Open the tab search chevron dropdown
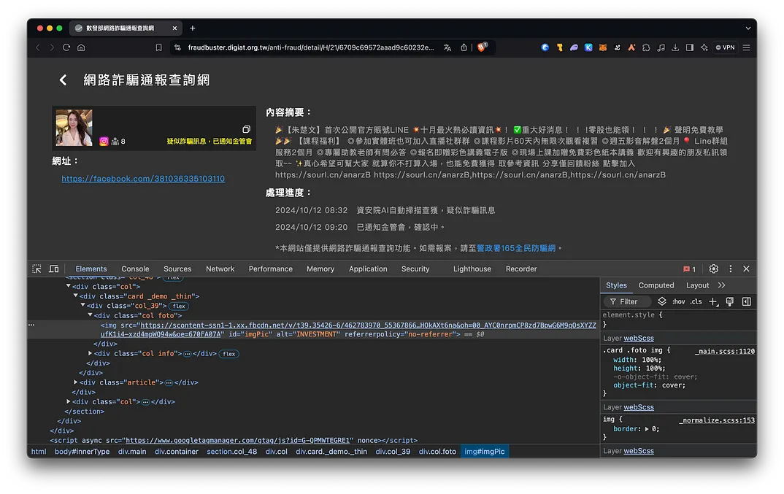Image resolution: width=784 pixels, height=494 pixels. 748,28
